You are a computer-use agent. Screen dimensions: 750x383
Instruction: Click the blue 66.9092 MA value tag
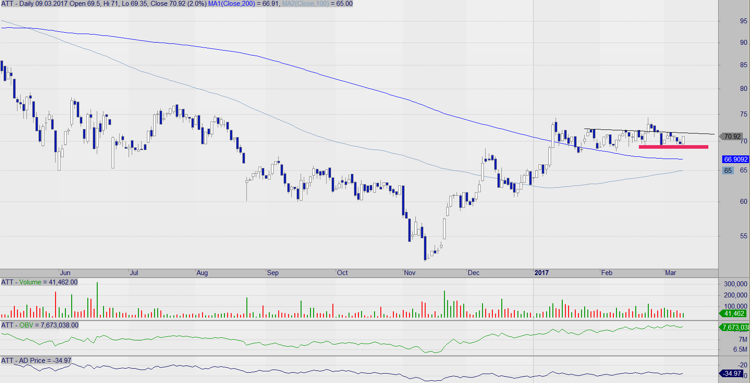(x=736, y=159)
